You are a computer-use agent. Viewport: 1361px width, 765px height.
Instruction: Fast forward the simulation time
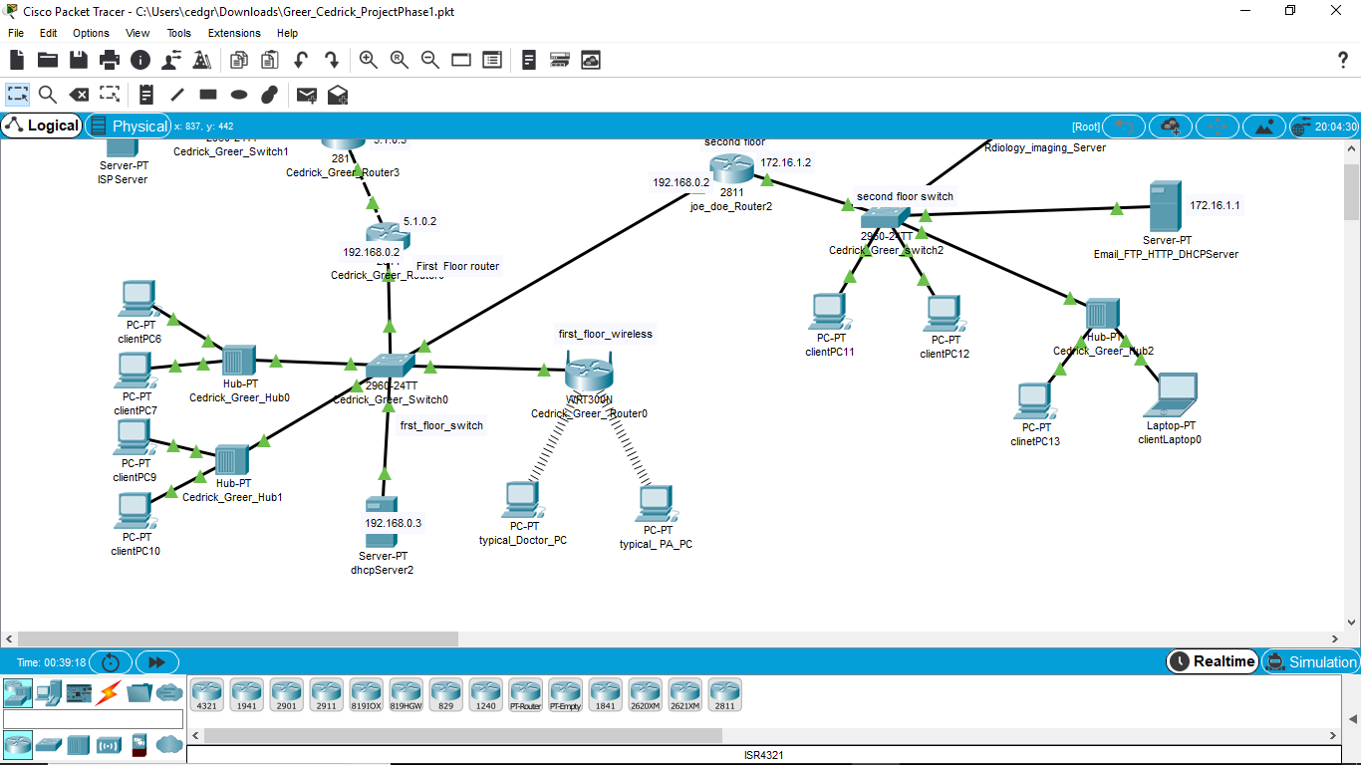[x=157, y=662]
